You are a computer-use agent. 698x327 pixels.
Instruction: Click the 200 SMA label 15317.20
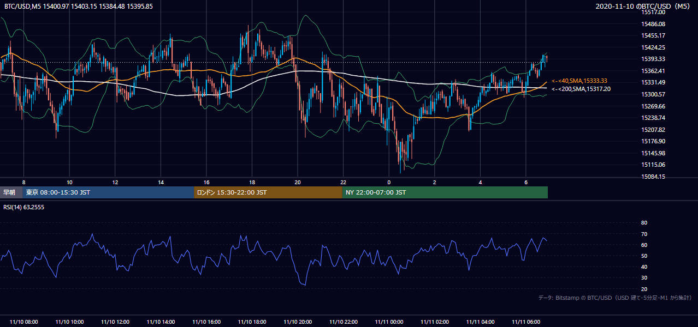(581, 89)
